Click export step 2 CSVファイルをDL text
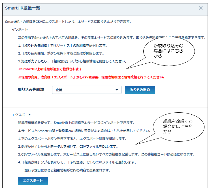Image resolution: width=211 pixels, height=192 pixels. pyautogui.click(x=68, y=146)
